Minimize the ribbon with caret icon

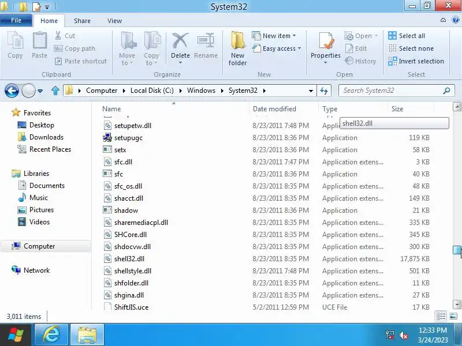443,20
